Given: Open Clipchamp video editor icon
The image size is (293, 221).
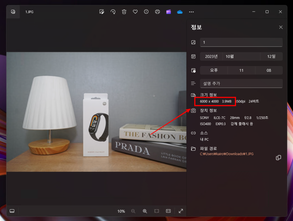Looking at the screenshot, I should pyautogui.click(x=169, y=12).
